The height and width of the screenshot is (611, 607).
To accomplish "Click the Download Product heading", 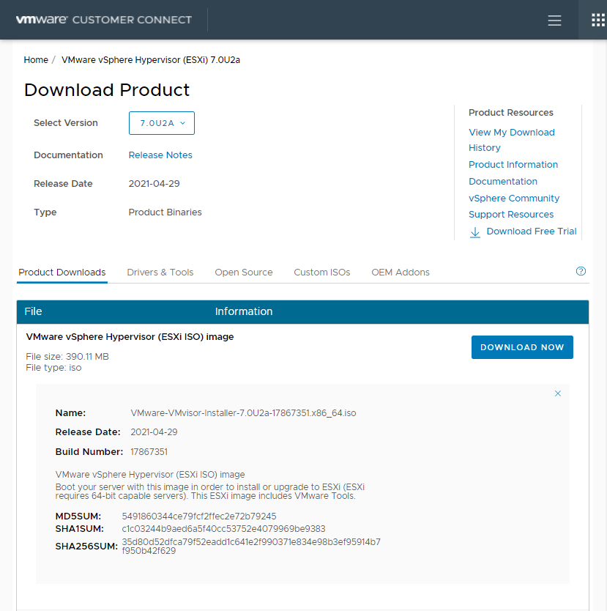I will point(107,90).
